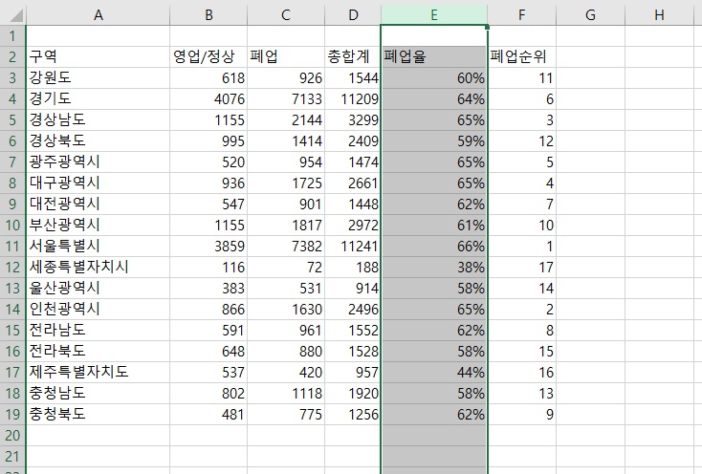Select the '제주특별자치도' cell

point(99,373)
